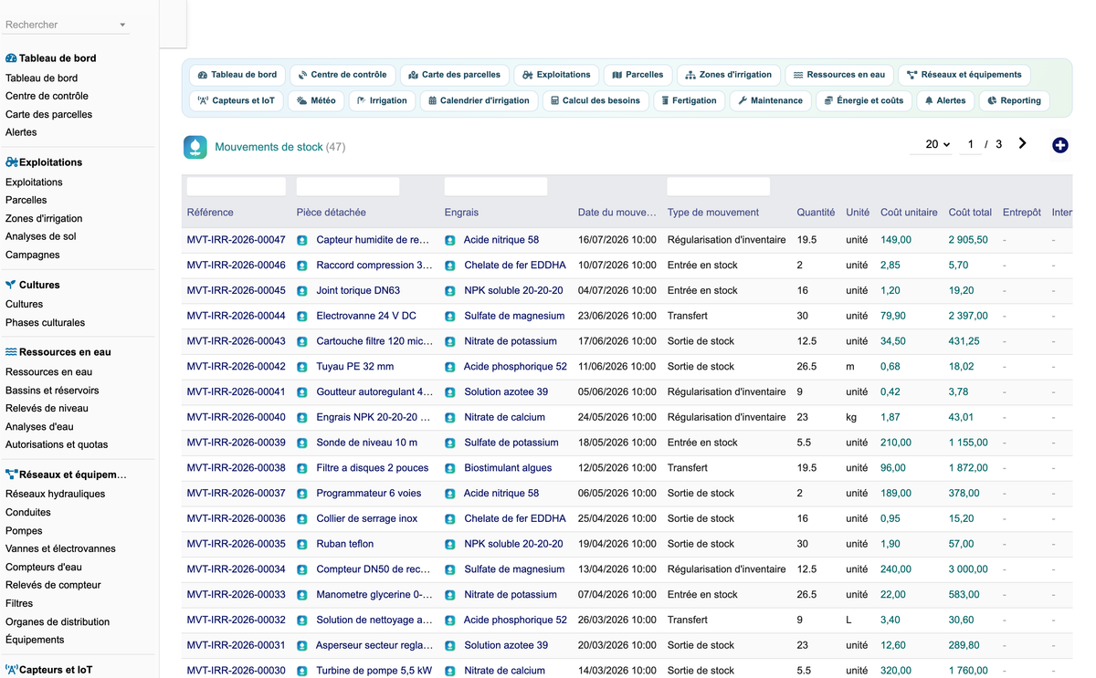Open movement MVT-IRR-2026-00036
Image resolution: width=1096 pixels, height=678 pixels.
[x=236, y=518]
